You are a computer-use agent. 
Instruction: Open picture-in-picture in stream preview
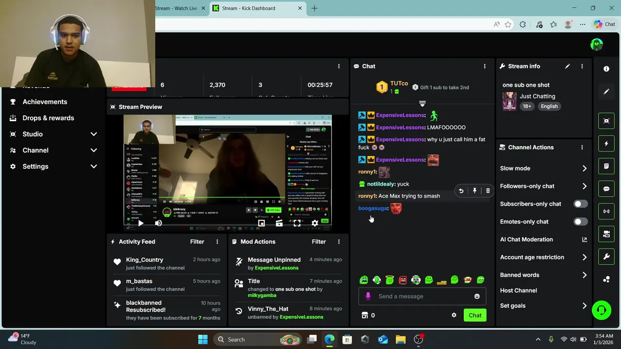tap(261, 223)
